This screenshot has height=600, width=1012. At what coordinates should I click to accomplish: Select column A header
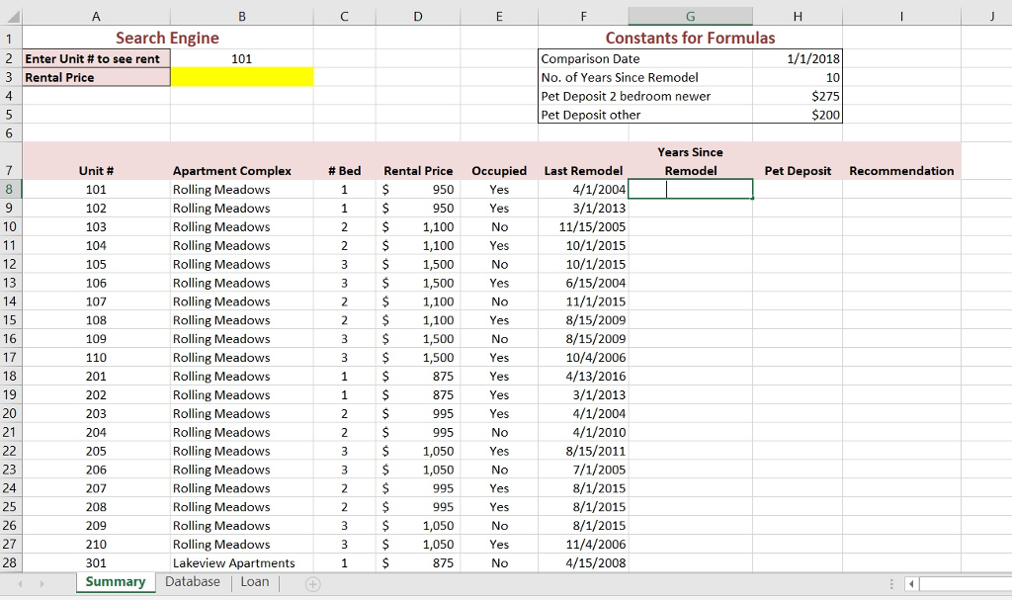click(x=96, y=16)
